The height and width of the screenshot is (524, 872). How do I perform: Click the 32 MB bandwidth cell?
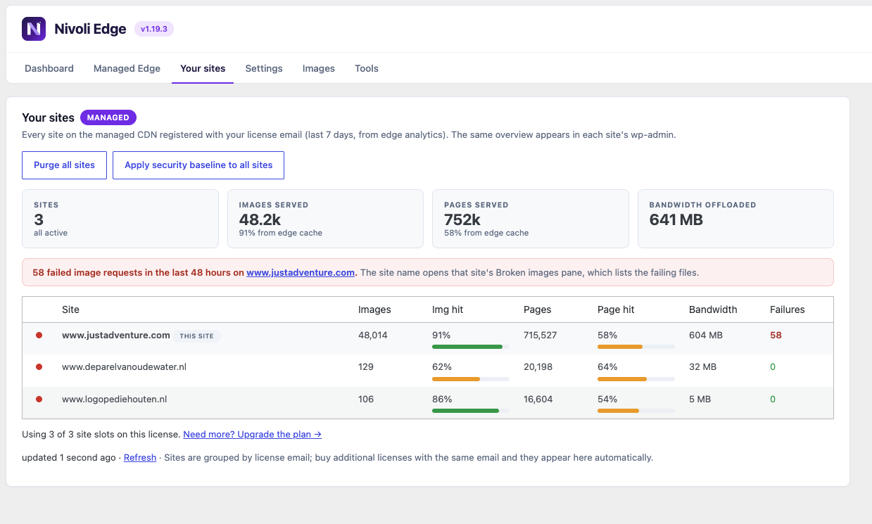click(x=703, y=367)
